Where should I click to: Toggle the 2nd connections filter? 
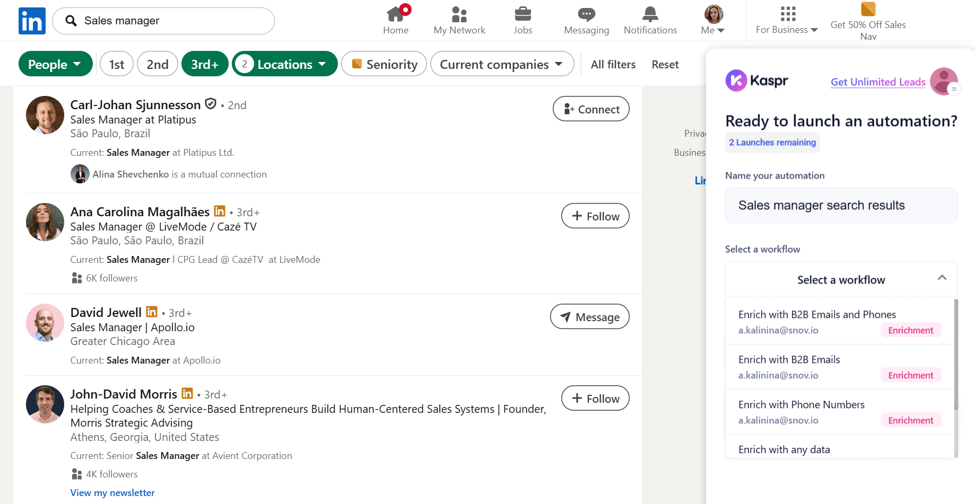coord(158,64)
